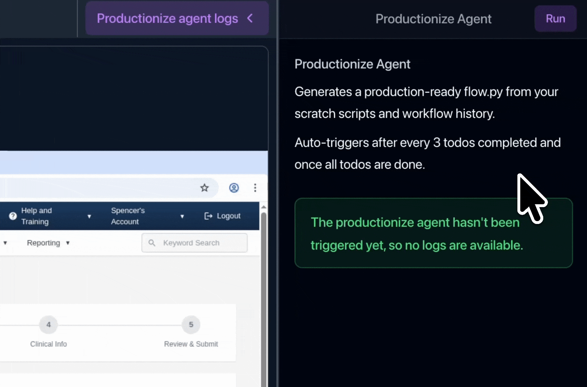Click the Keyword Search field
Viewport: 587px width, 387px height.
[x=194, y=243]
